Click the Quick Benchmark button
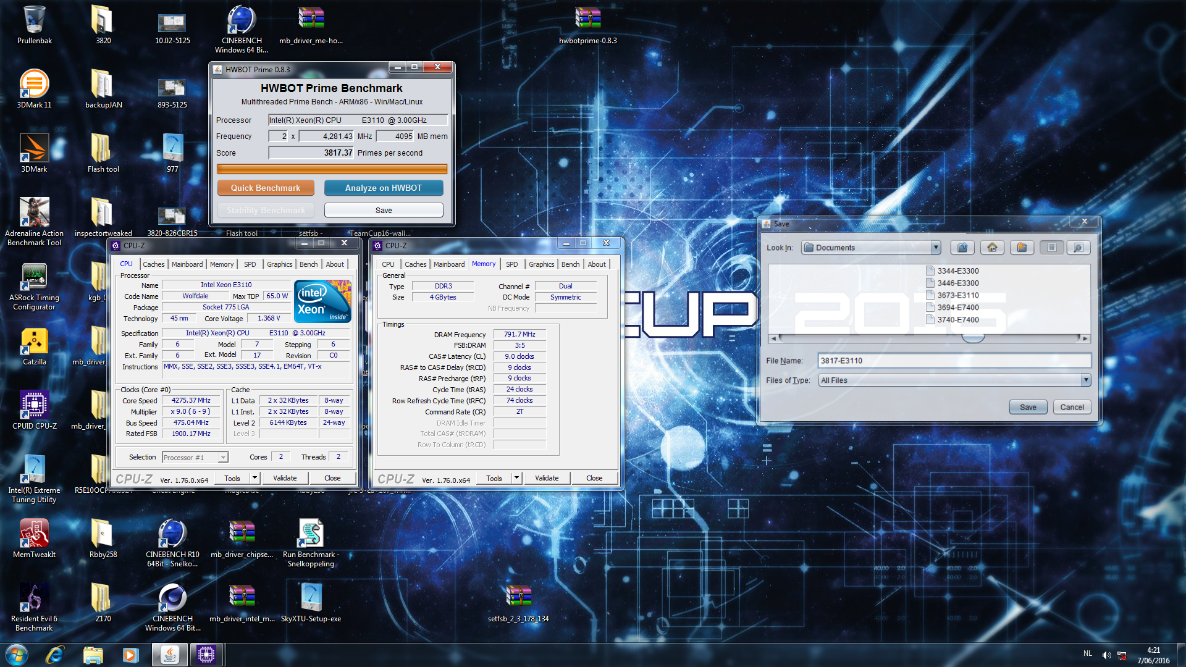The width and height of the screenshot is (1186, 667). point(266,188)
